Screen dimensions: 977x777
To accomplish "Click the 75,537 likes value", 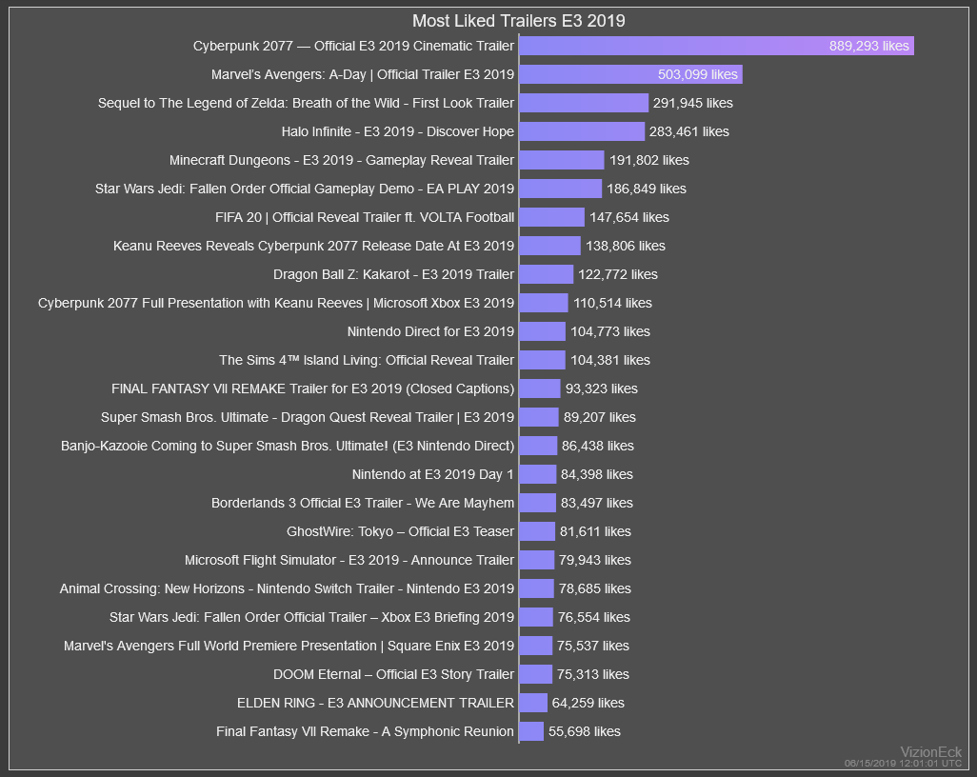I will tap(593, 647).
